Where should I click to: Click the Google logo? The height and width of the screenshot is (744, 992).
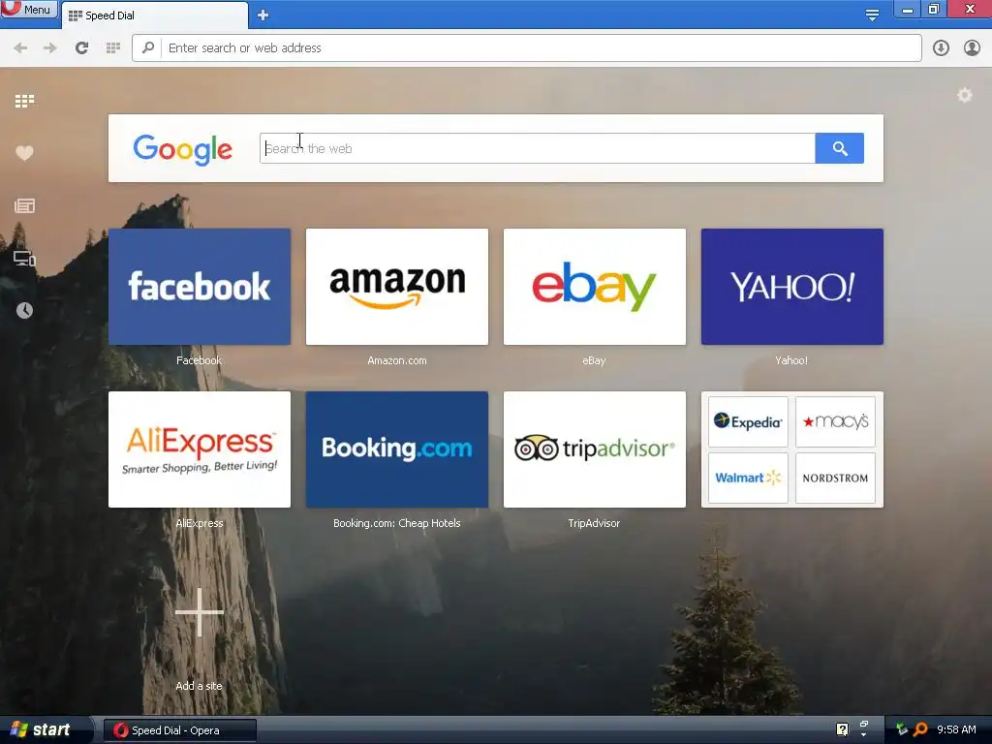pyautogui.click(x=183, y=149)
